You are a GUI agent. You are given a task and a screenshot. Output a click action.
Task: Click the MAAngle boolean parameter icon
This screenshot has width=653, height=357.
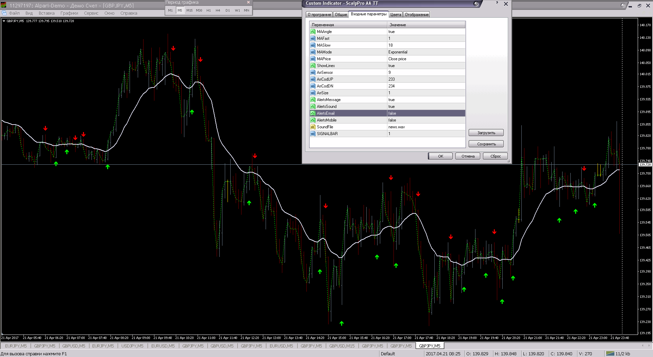point(313,32)
